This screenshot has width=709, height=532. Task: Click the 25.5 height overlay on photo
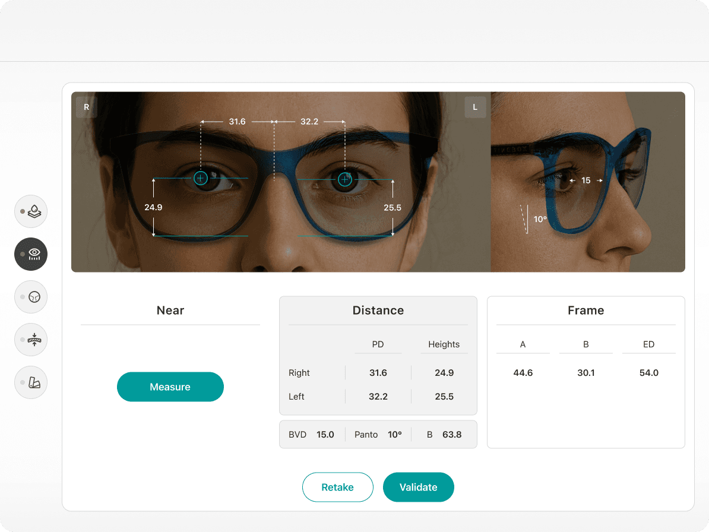click(x=393, y=207)
